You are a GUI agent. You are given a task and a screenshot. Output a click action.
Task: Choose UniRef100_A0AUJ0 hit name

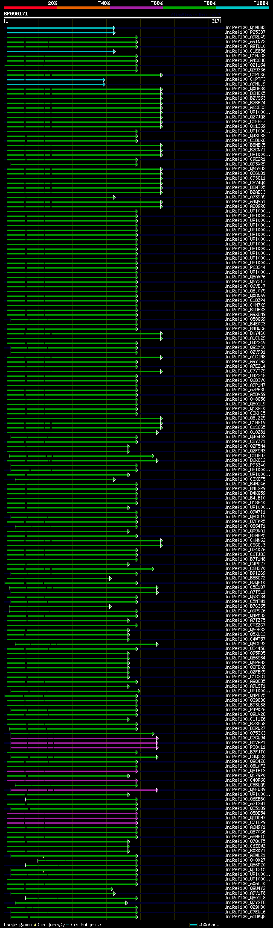pyautogui.click(x=245, y=884)
